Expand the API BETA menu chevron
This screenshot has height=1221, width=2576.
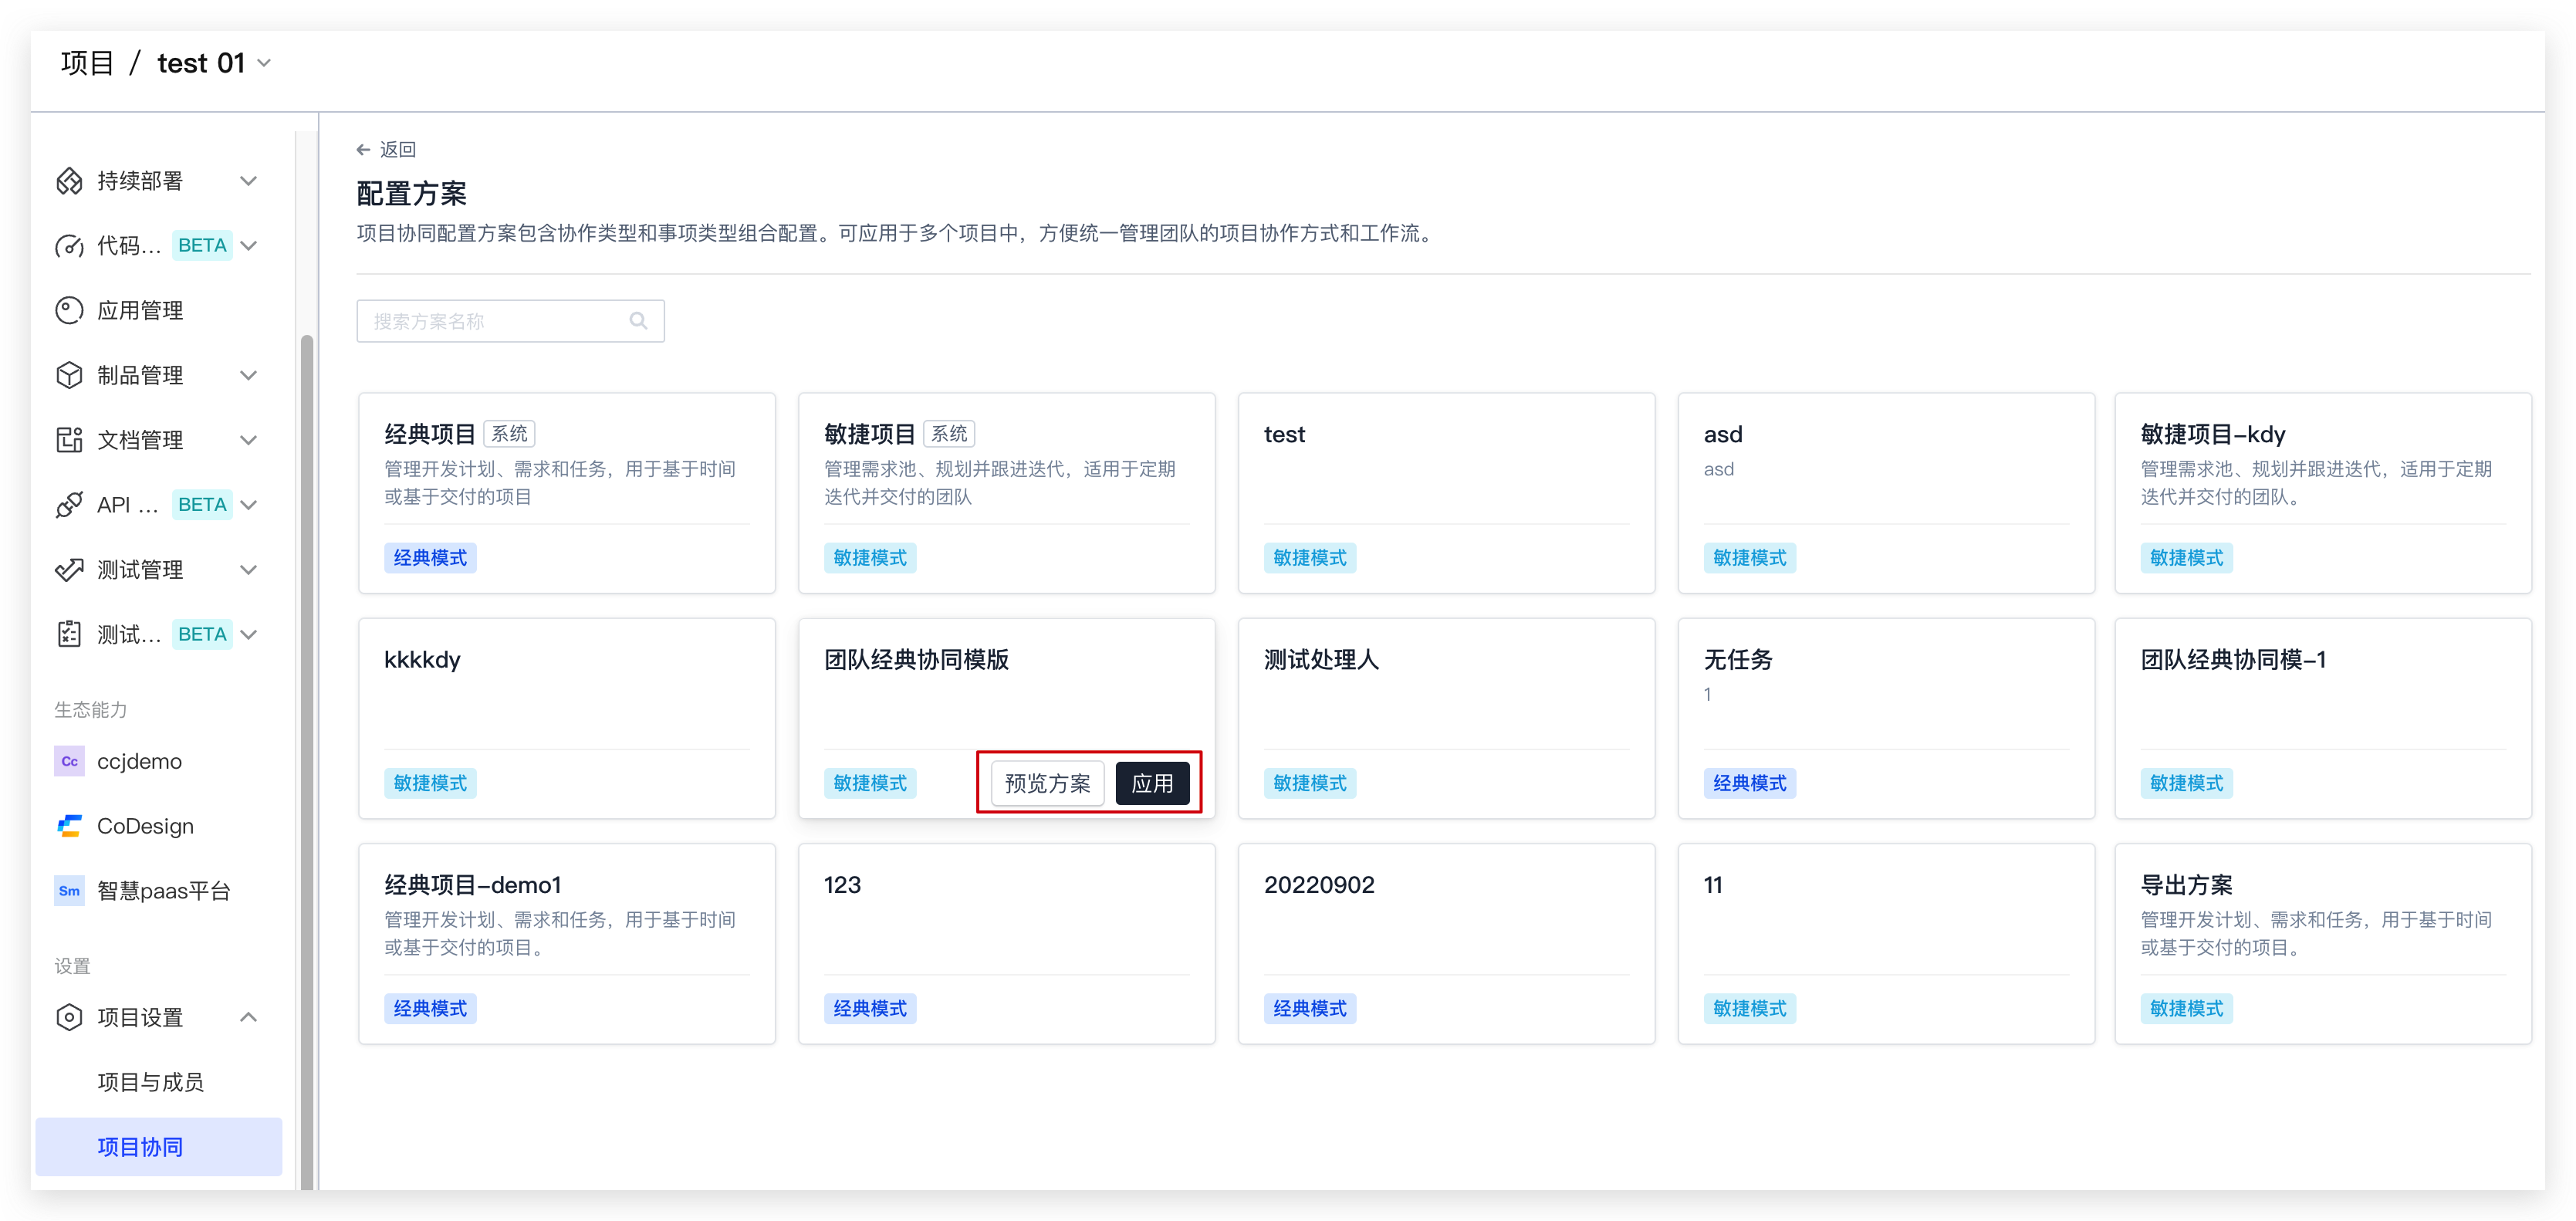coord(249,505)
